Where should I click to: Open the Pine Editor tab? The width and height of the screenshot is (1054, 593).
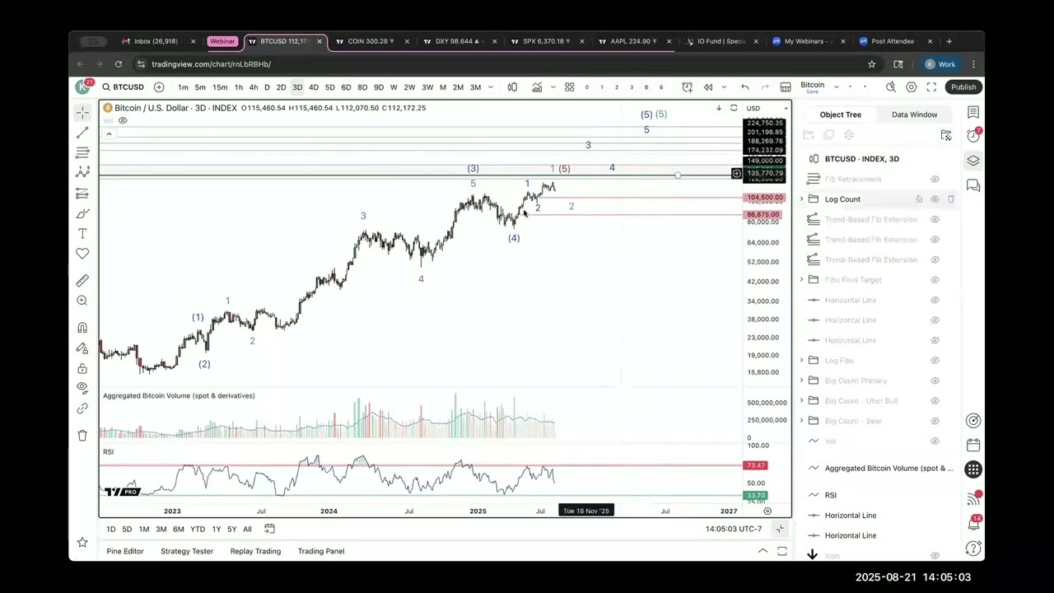coord(125,551)
